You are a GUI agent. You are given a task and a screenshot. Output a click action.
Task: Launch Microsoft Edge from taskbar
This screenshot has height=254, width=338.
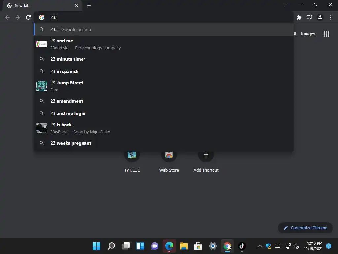[169, 246]
